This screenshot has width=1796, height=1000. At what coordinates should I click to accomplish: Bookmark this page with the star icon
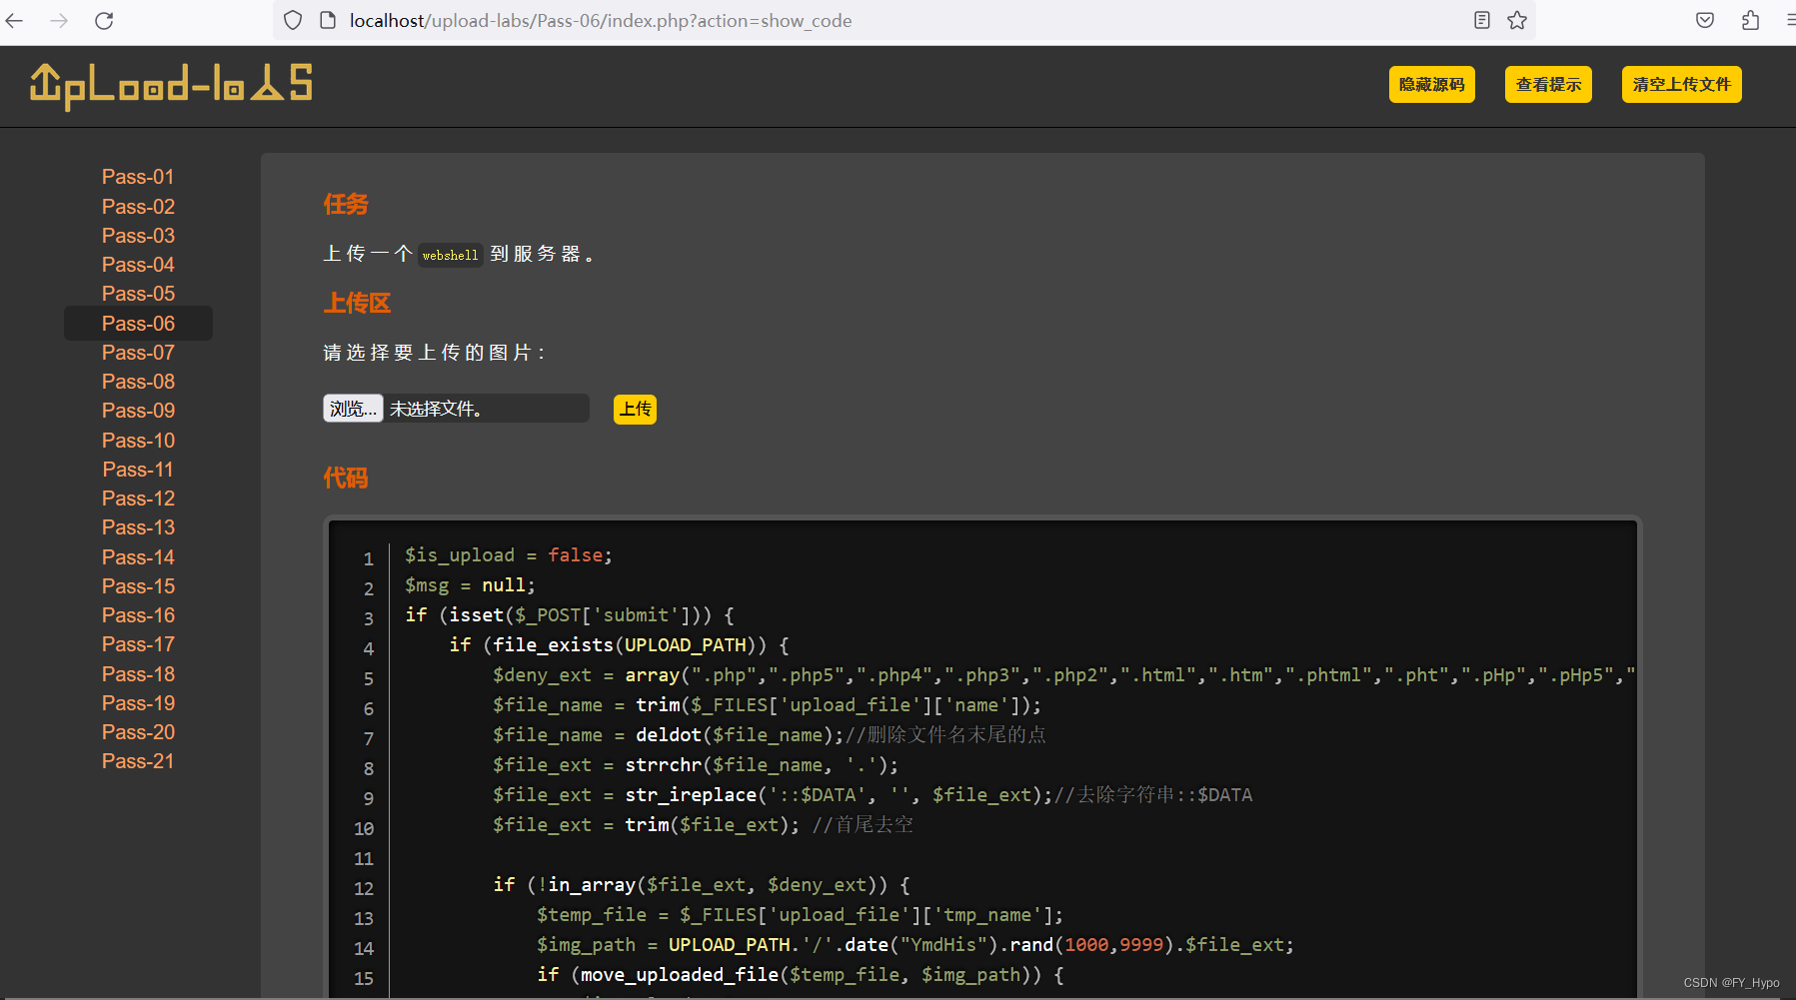pyautogui.click(x=1517, y=20)
